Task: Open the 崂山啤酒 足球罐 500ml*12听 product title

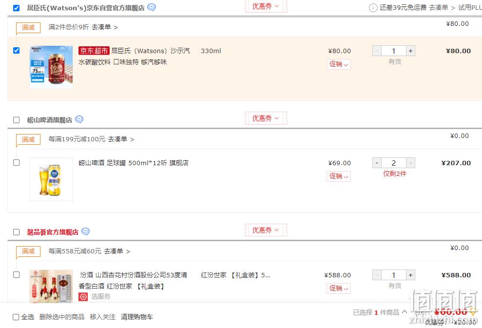Action: click(134, 163)
